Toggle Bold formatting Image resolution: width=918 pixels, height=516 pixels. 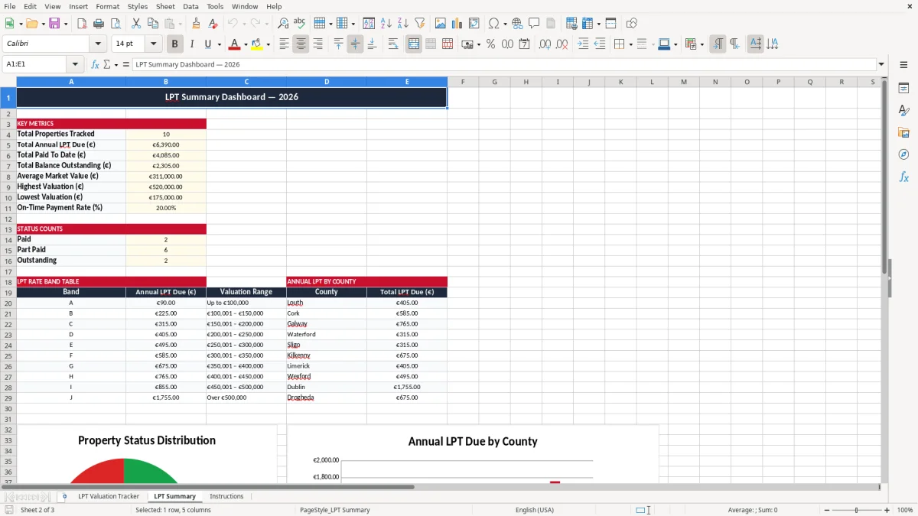(x=175, y=44)
